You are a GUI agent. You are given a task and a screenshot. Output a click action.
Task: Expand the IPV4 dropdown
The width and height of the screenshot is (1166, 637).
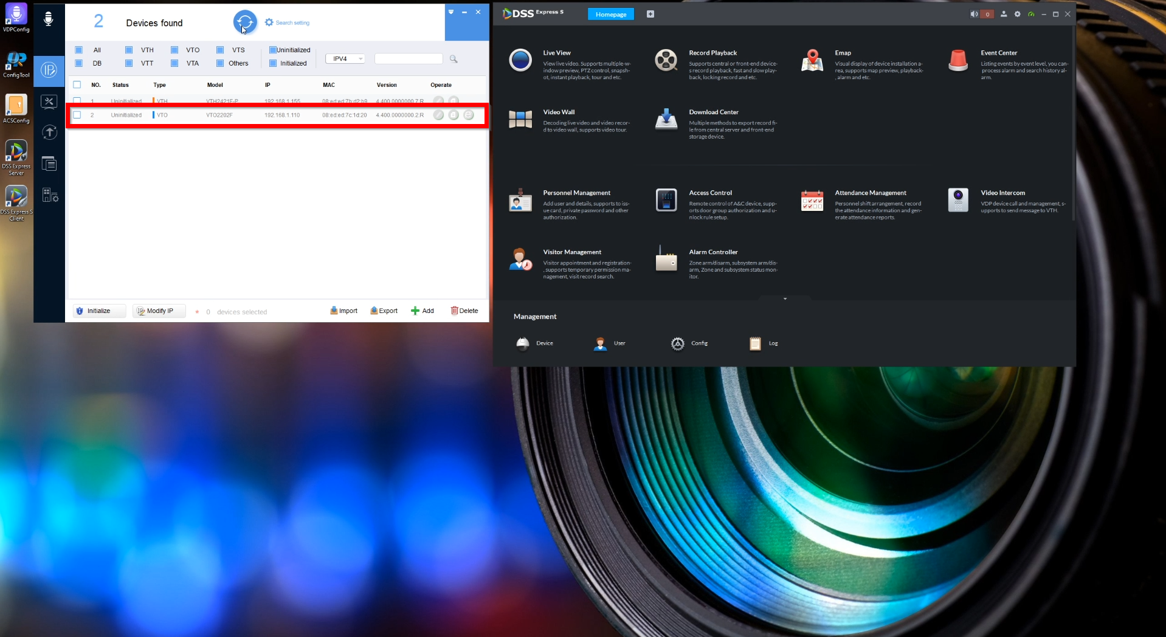345,59
